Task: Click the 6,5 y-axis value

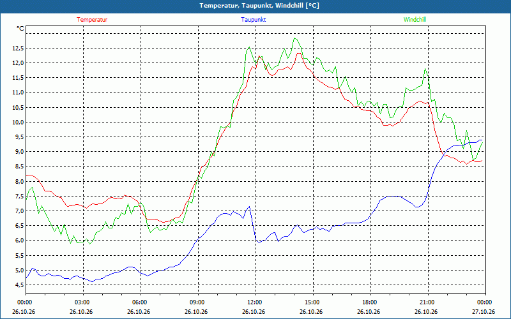Action: (x=19, y=226)
